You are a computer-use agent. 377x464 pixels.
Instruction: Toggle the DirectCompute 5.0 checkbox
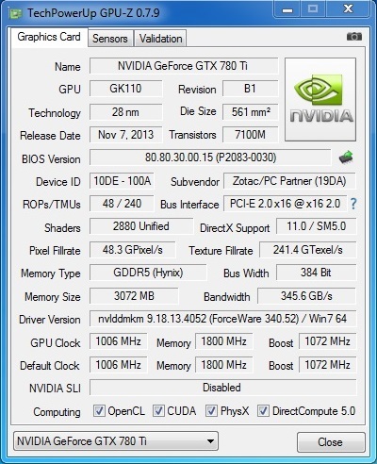[x=263, y=411]
